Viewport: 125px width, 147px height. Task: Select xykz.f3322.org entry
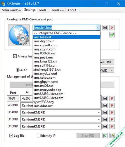(x=67, y=102)
